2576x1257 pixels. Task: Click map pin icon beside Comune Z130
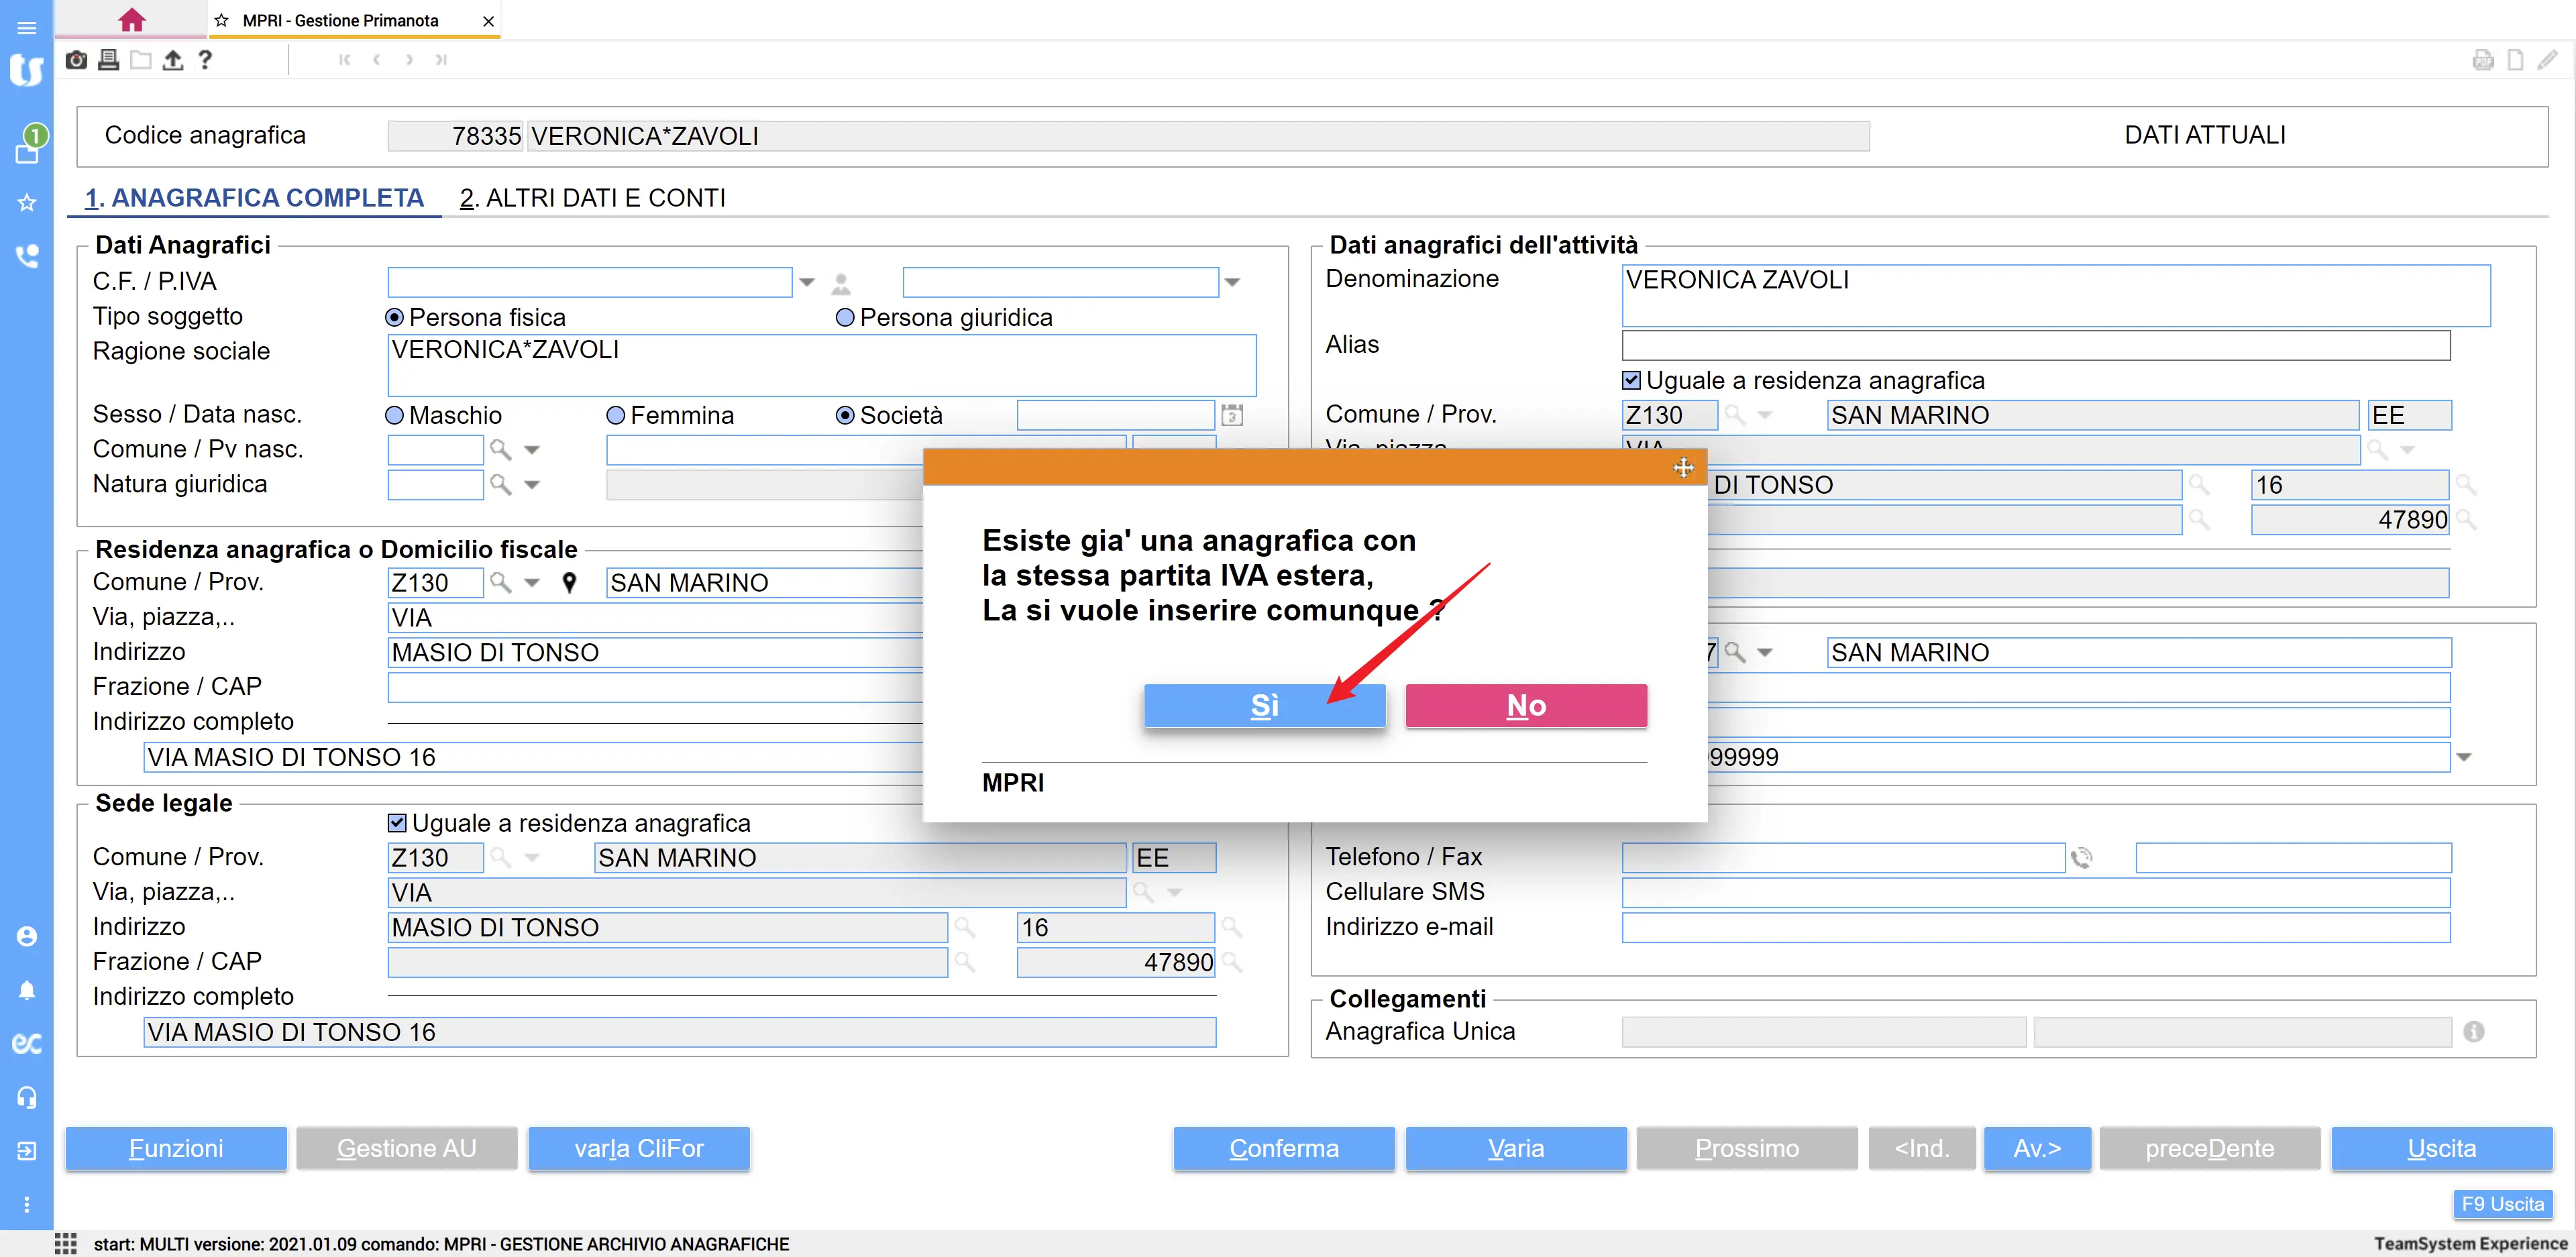coord(569,583)
